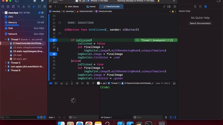
Task: Open the related items grid menu
Action: (50, 7)
